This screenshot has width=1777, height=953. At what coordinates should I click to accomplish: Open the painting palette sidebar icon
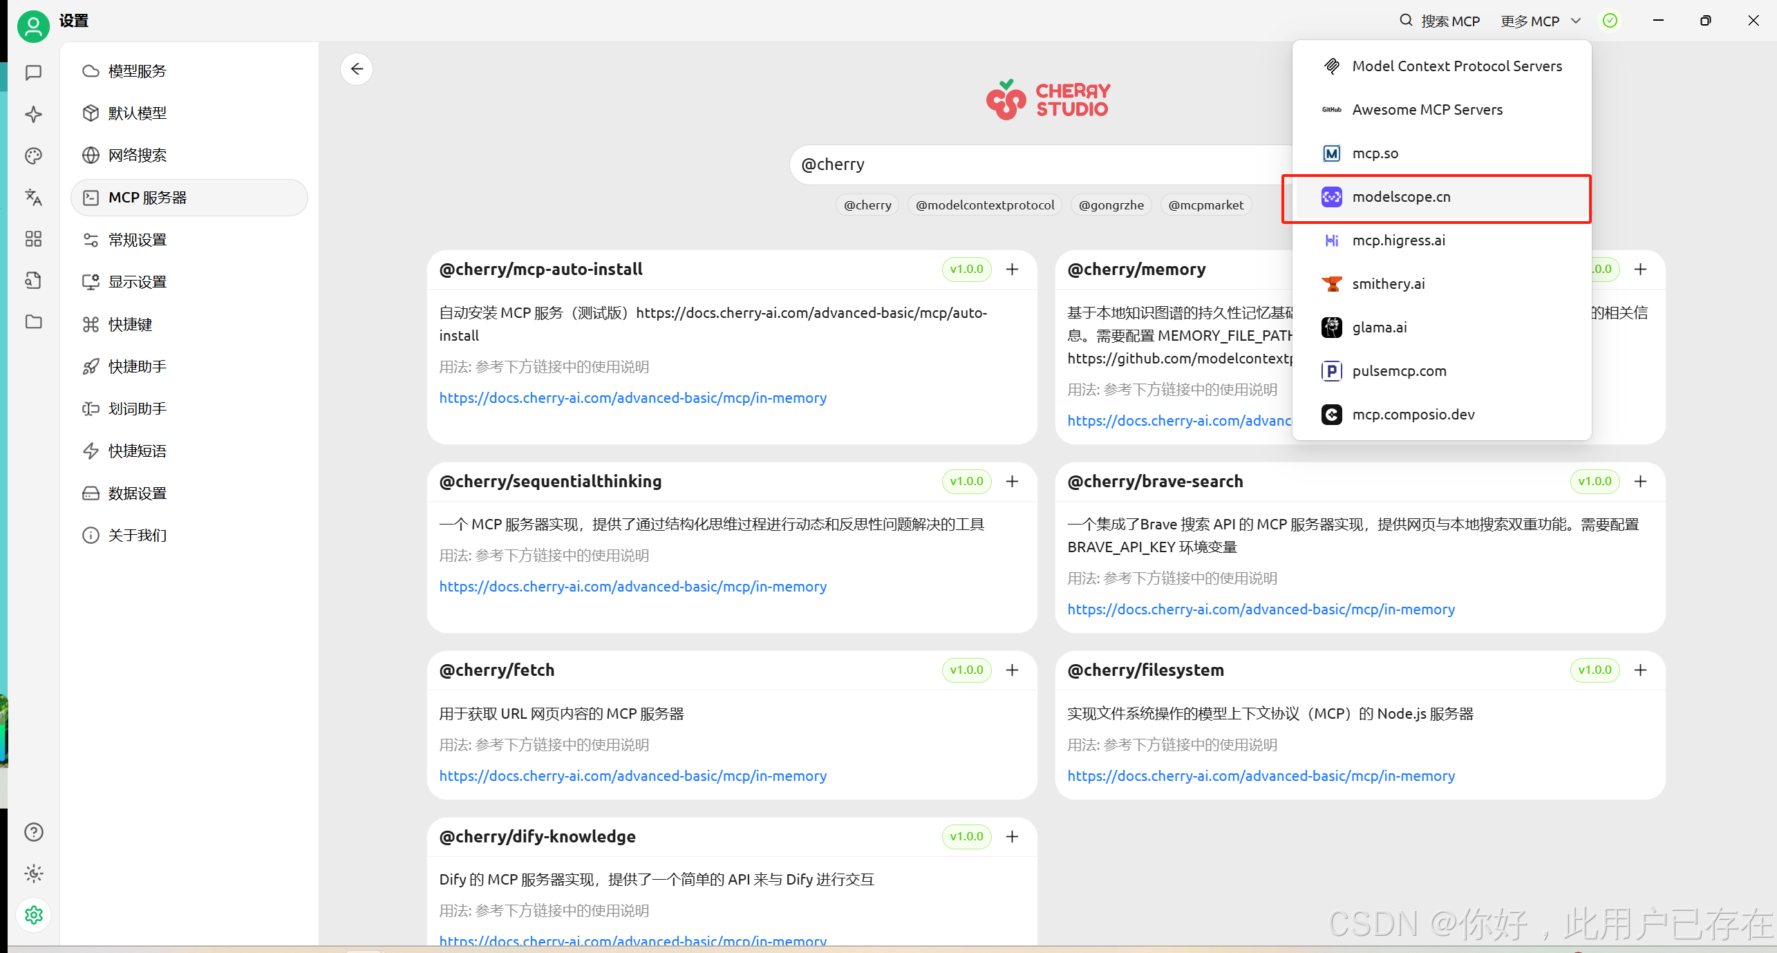(33, 156)
